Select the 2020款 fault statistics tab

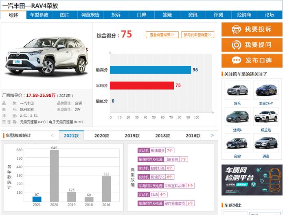(x=102, y=135)
